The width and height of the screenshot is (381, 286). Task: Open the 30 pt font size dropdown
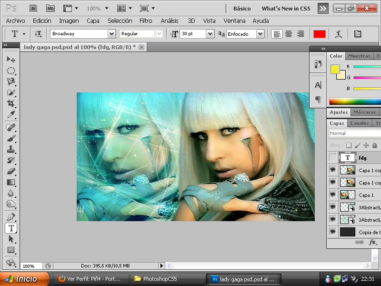[x=210, y=34]
